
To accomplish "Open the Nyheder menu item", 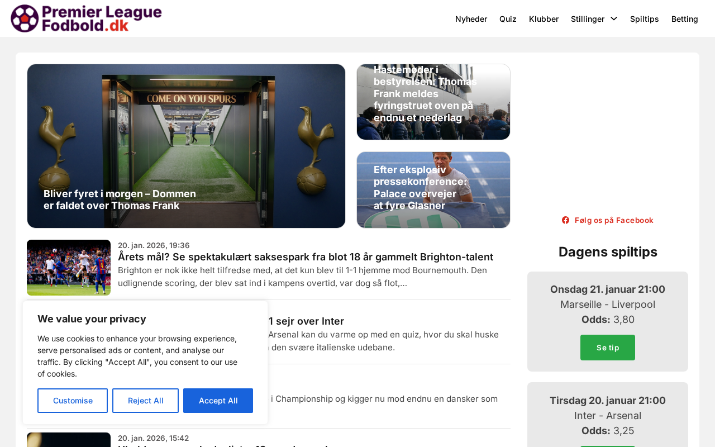I will click(471, 19).
